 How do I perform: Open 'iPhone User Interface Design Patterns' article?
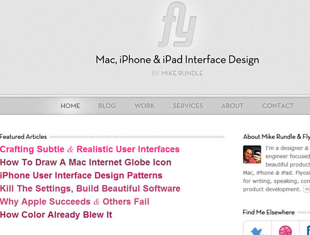pos(81,175)
